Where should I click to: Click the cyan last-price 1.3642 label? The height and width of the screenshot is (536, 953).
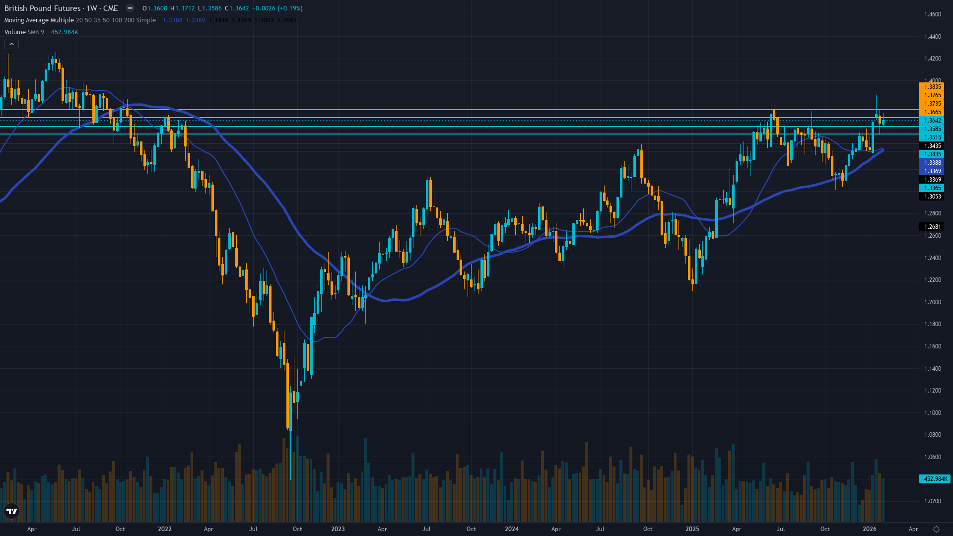click(x=933, y=121)
